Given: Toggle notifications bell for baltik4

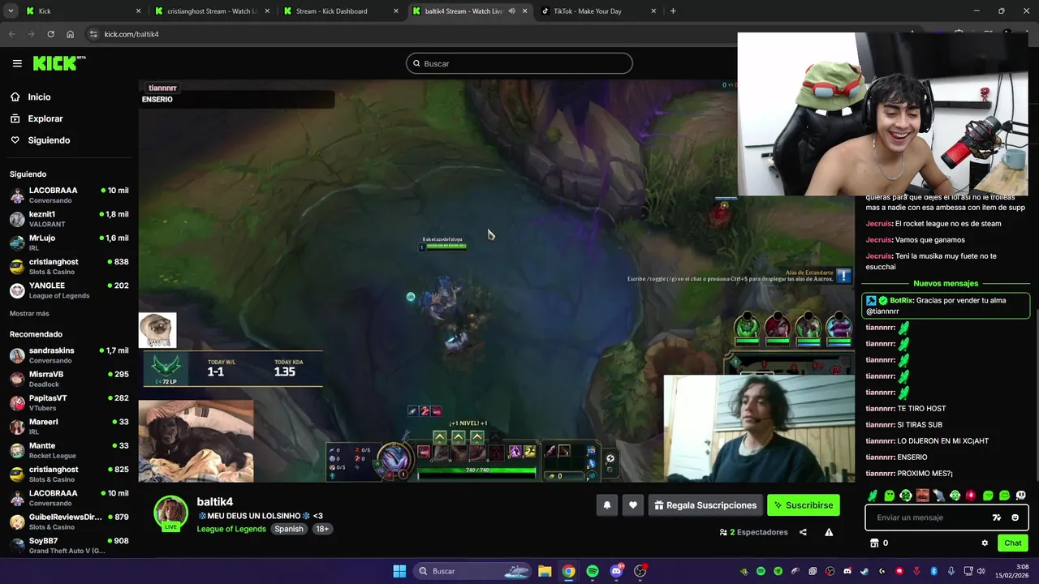Looking at the screenshot, I should (606, 505).
